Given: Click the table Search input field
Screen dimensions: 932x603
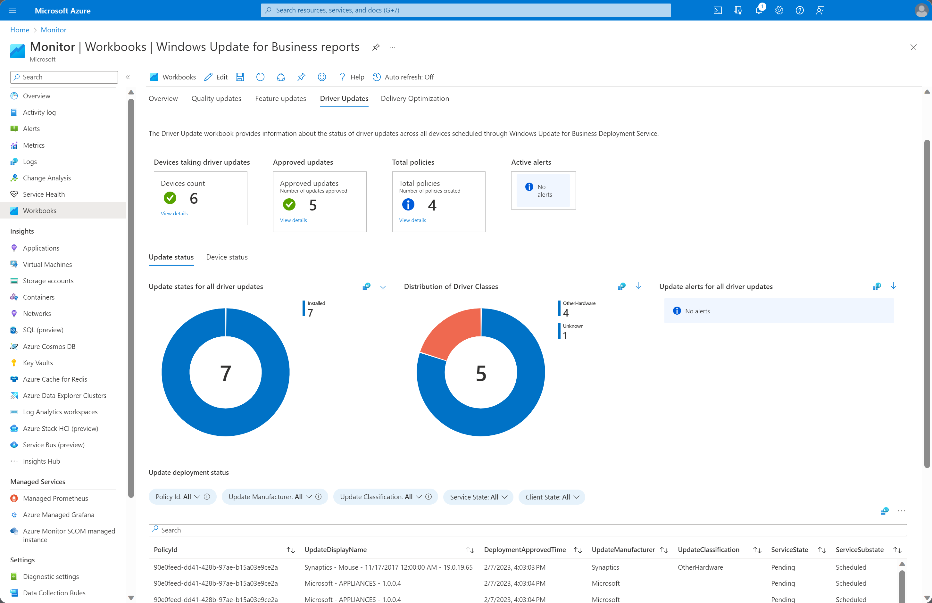Looking at the screenshot, I should [527, 530].
